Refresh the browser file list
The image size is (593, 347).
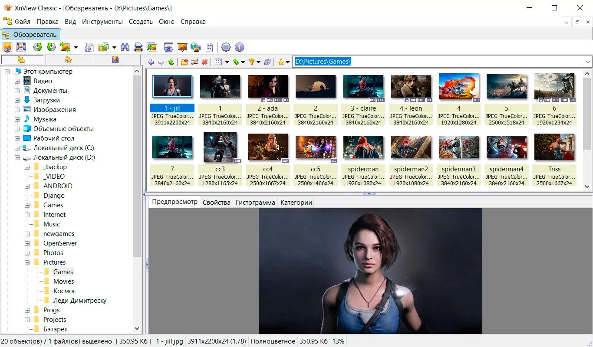[x=267, y=62]
